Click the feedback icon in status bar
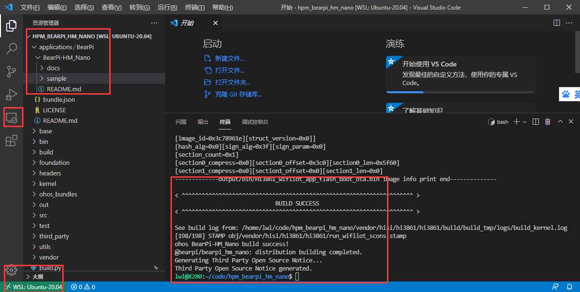 (555, 287)
